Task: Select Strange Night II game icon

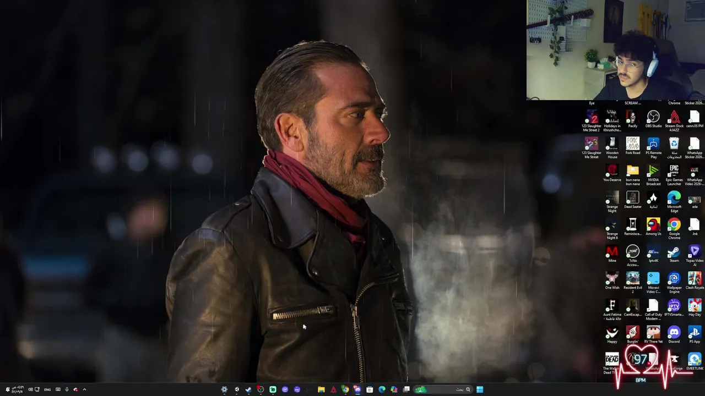Action: point(612,229)
